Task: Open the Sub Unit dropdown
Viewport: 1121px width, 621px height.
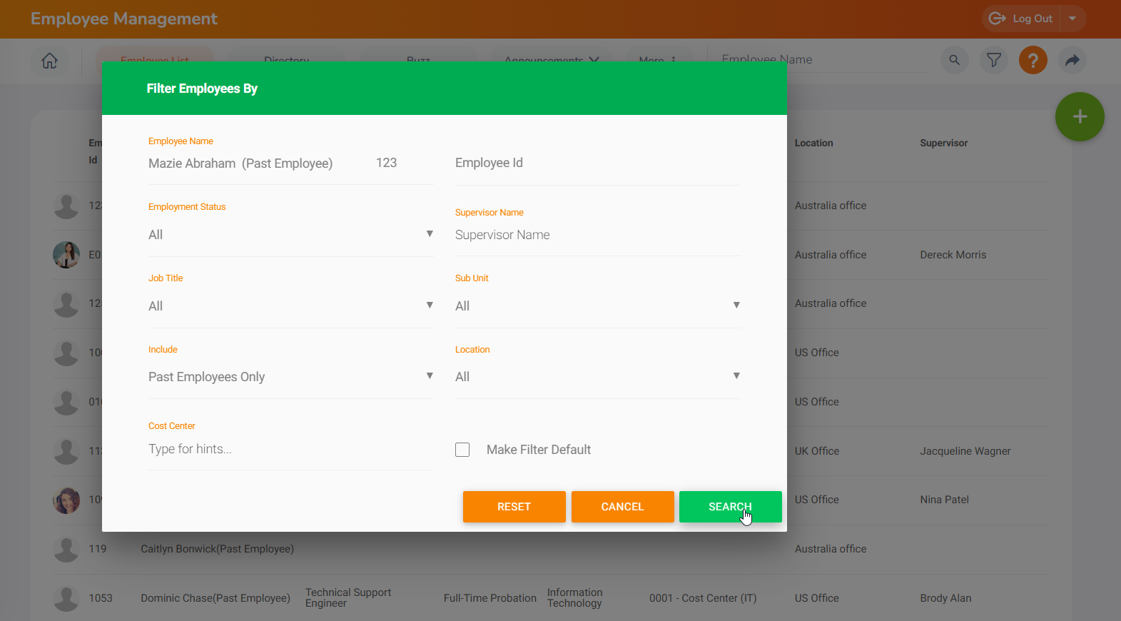Action: click(x=598, y=306)
